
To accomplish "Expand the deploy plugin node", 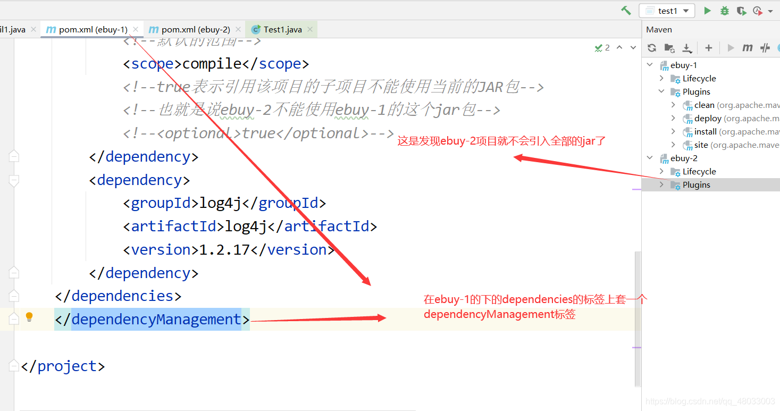I will tap(673, 118).
